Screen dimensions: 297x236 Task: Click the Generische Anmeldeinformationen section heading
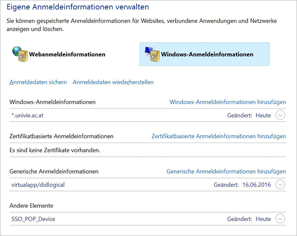coord(54,172)
